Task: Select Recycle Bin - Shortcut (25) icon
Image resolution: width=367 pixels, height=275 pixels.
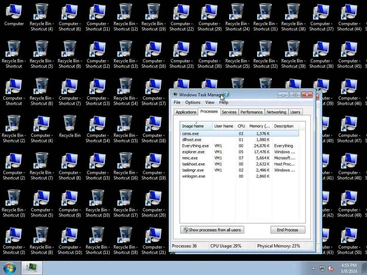Action: pyautogui.click(x=237, y=54)
